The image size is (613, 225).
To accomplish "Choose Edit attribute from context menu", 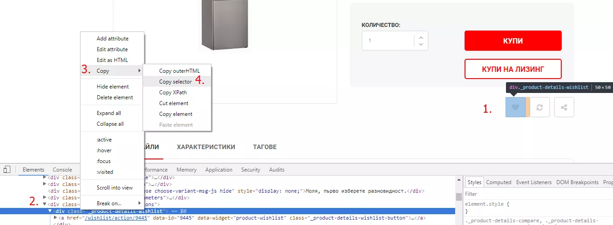I will coord(112,49).
